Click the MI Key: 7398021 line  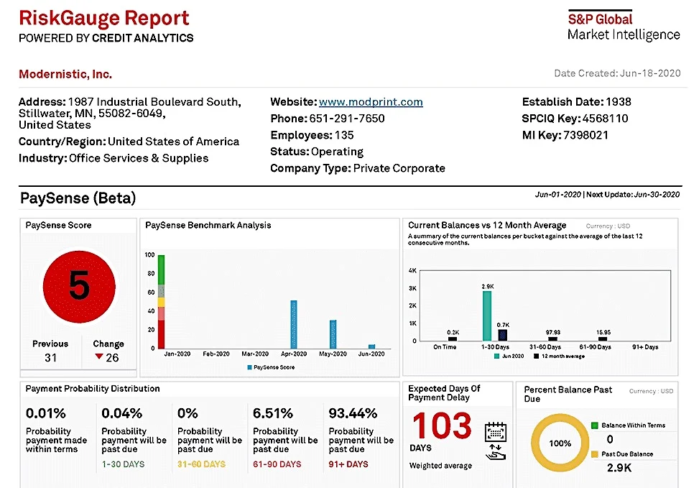(565, 135)
